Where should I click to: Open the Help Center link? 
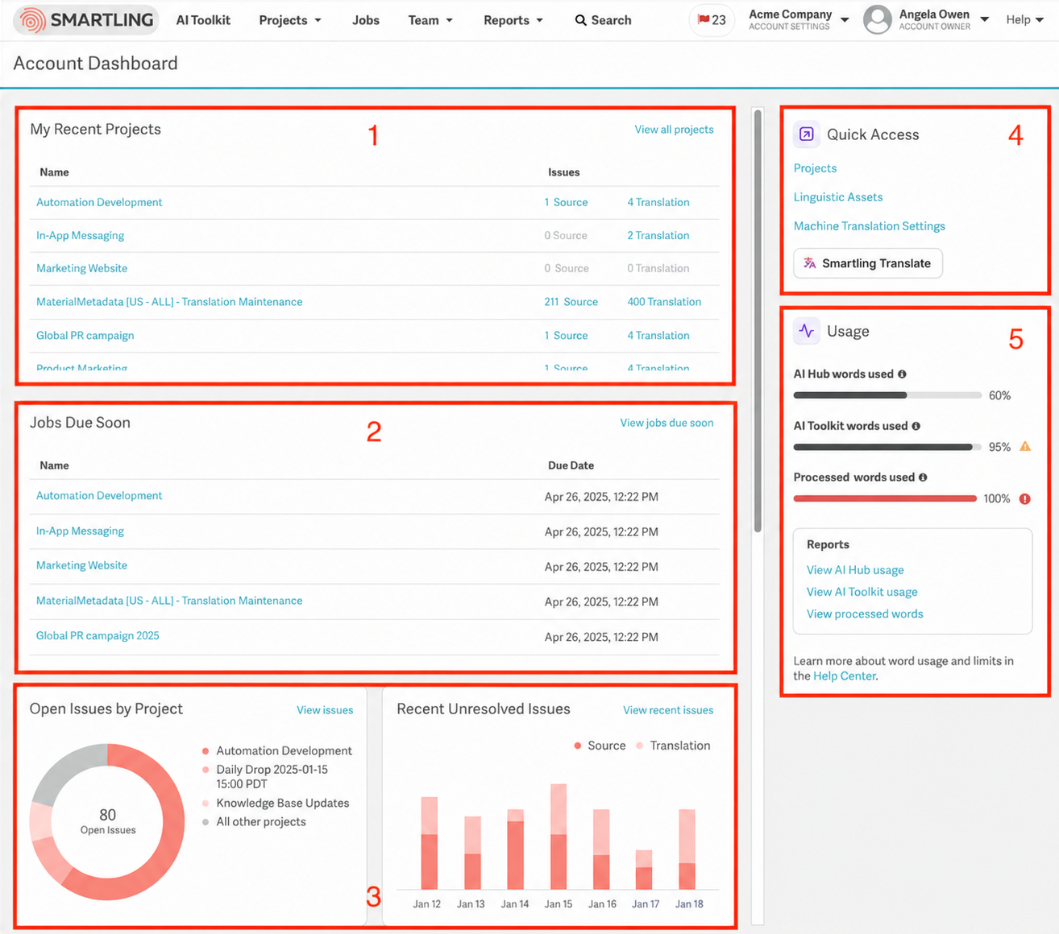(844, 676)
